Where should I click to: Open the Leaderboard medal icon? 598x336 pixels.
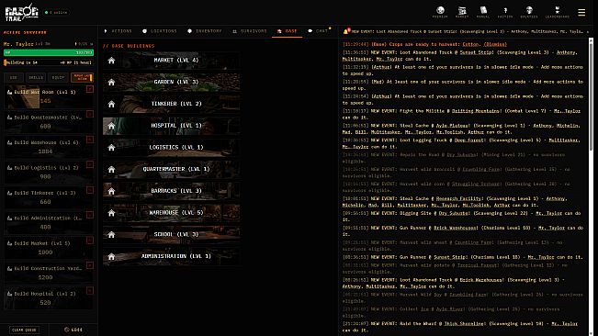(x=558, y=12)
